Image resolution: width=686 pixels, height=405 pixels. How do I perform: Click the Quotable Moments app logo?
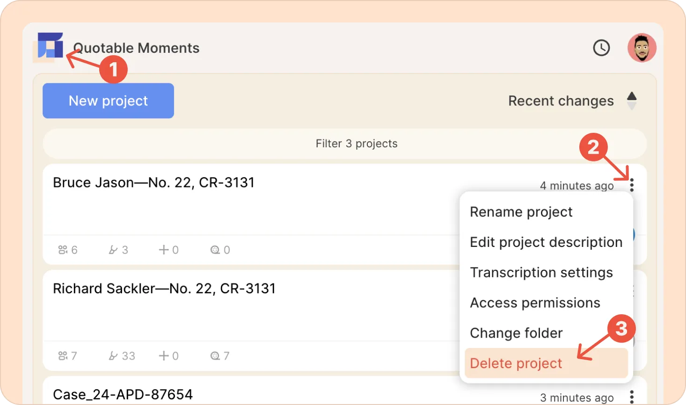(x=50, y=46)
